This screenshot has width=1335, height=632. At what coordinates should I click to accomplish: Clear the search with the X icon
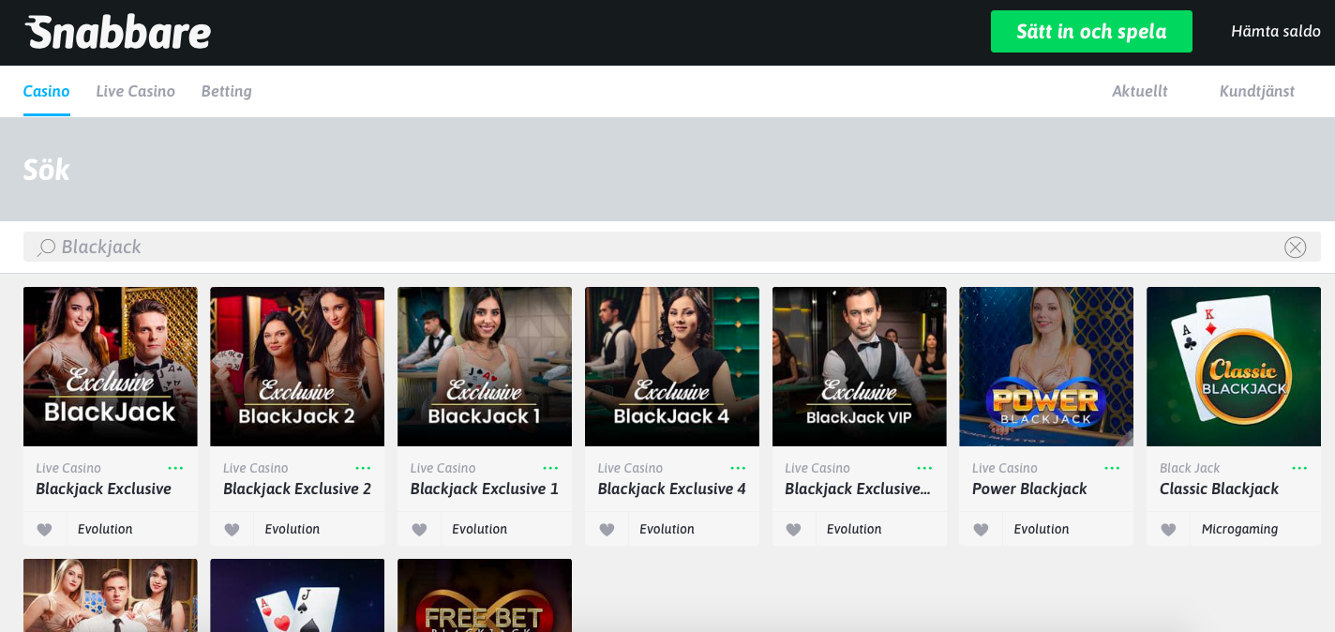click(1295, 248)
